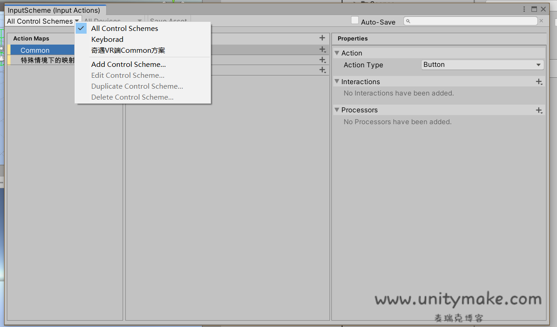Enable the Auto-Save checkbox

(355, 20)
